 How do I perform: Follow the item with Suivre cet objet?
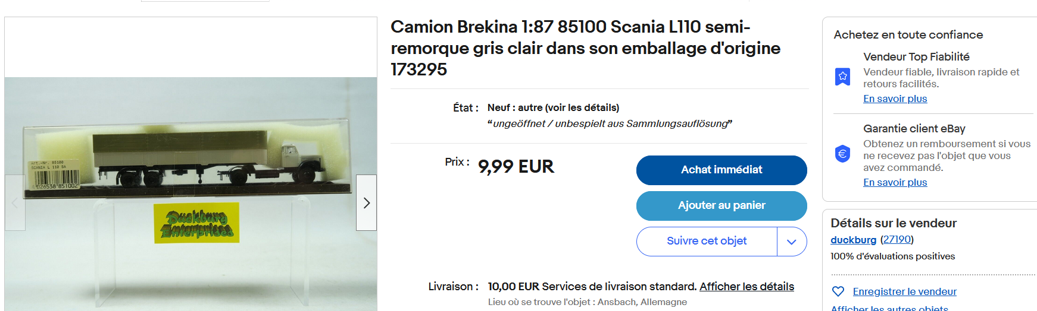tap(706, 241)
